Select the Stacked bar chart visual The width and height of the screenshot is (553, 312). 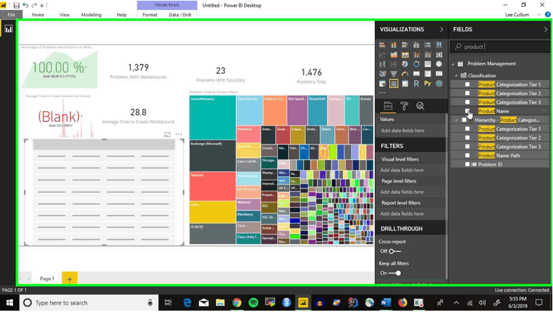(x=382, y=45)
